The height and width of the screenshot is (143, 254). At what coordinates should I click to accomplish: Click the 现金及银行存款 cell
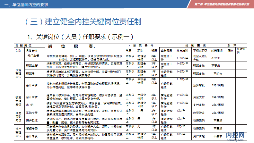pyautogui.click(x=200, y=58)
